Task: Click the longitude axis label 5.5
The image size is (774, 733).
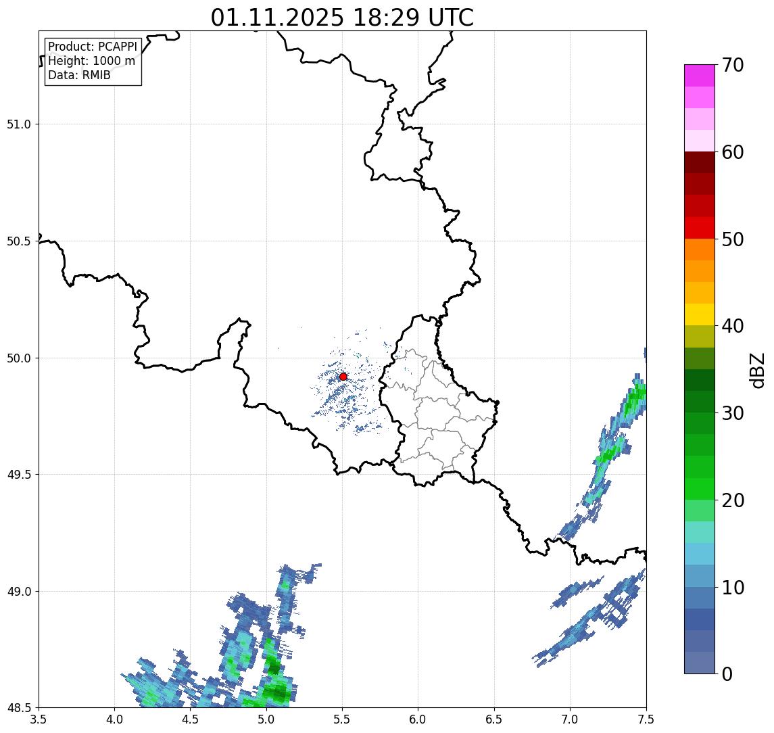Action: (x=343, y=719)
